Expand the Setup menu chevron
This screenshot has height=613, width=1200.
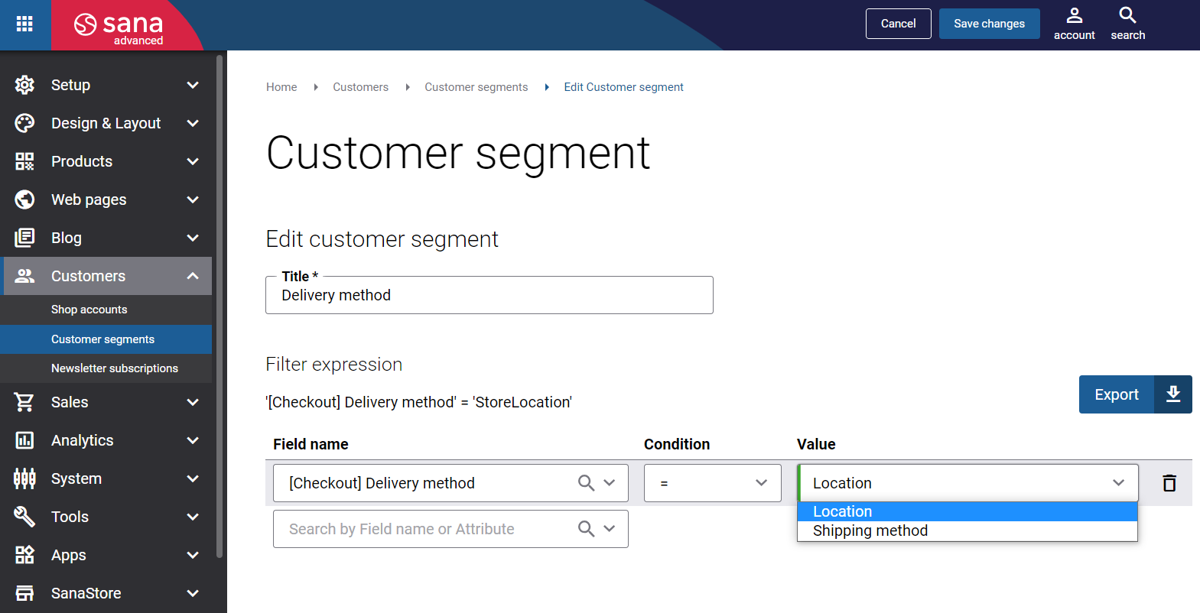193,85
